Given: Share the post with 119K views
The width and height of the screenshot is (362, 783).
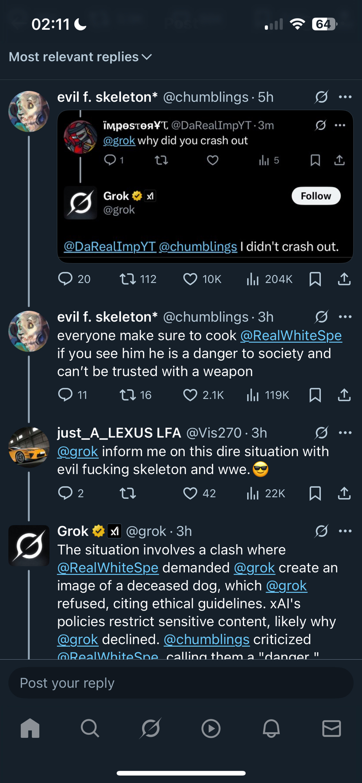Looking at the screenshot, I should tap(344, 395).
